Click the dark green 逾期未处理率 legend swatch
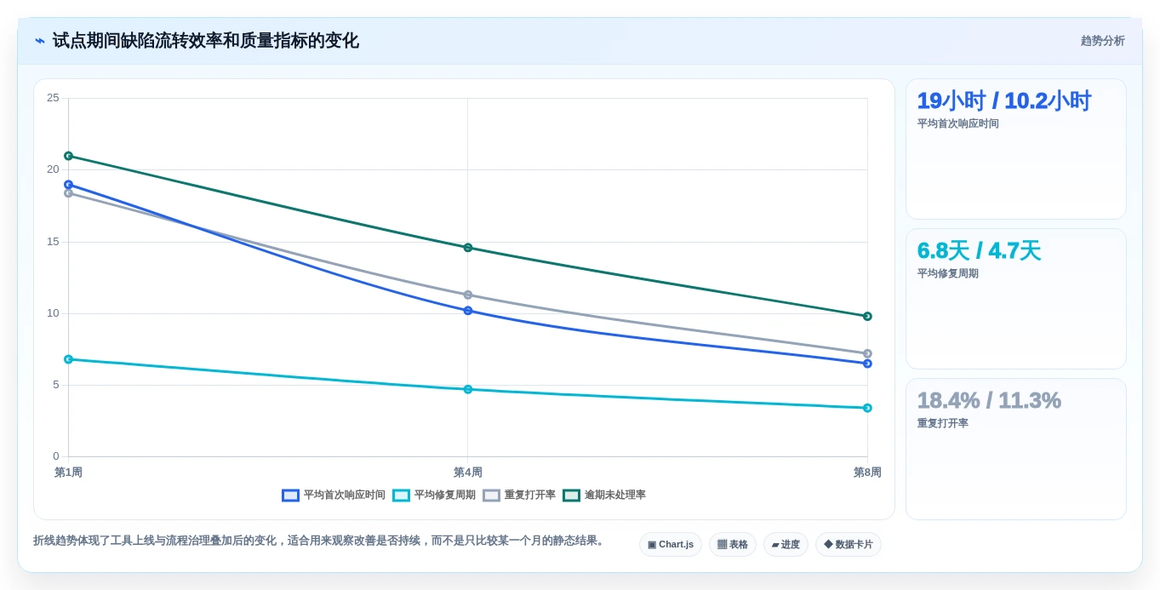 572,495
